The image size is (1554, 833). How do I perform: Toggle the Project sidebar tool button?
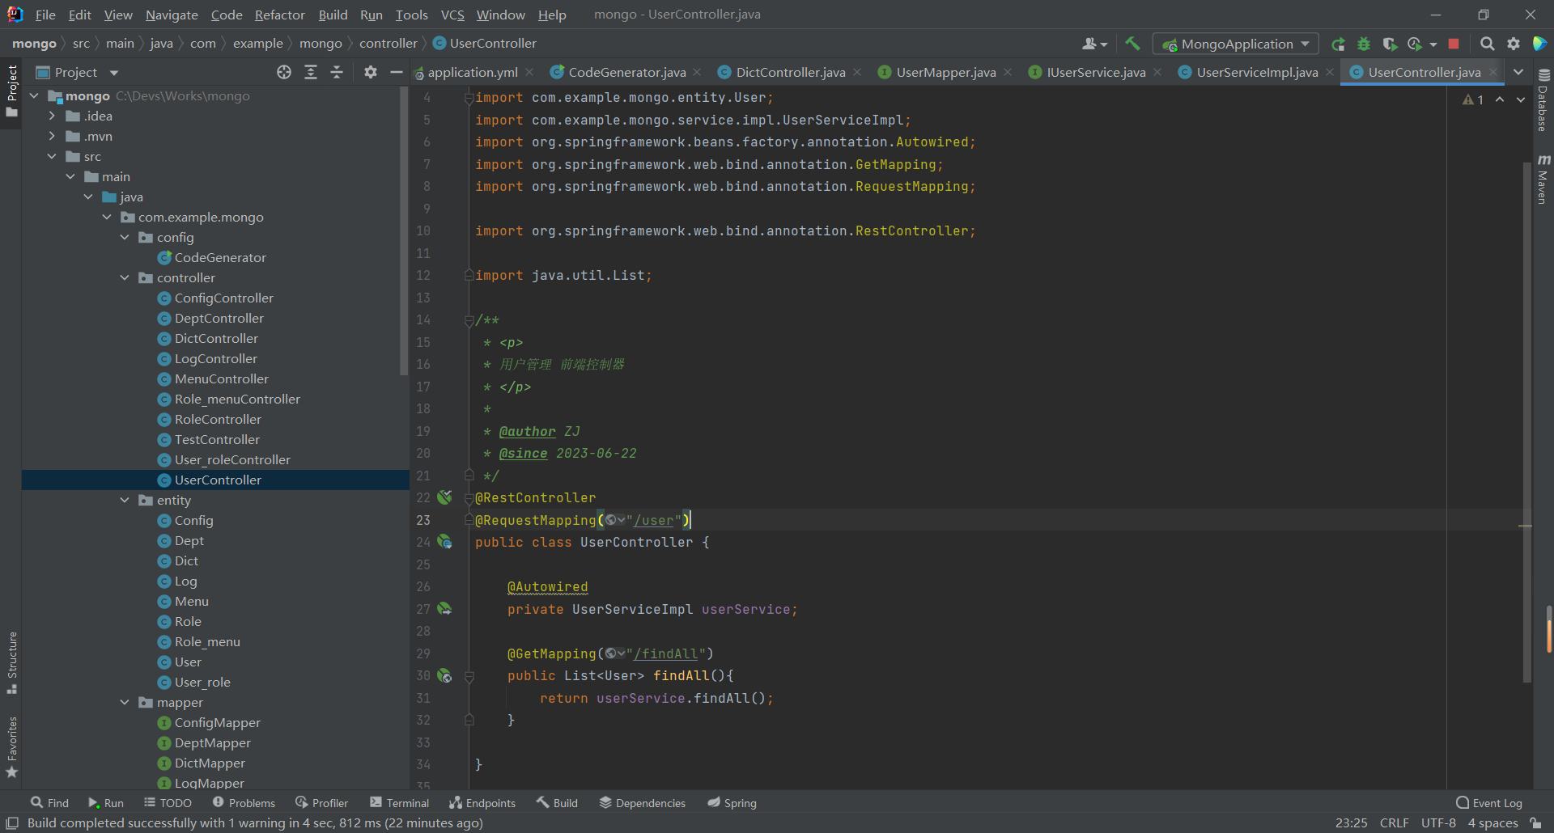[x=11, y=91]
